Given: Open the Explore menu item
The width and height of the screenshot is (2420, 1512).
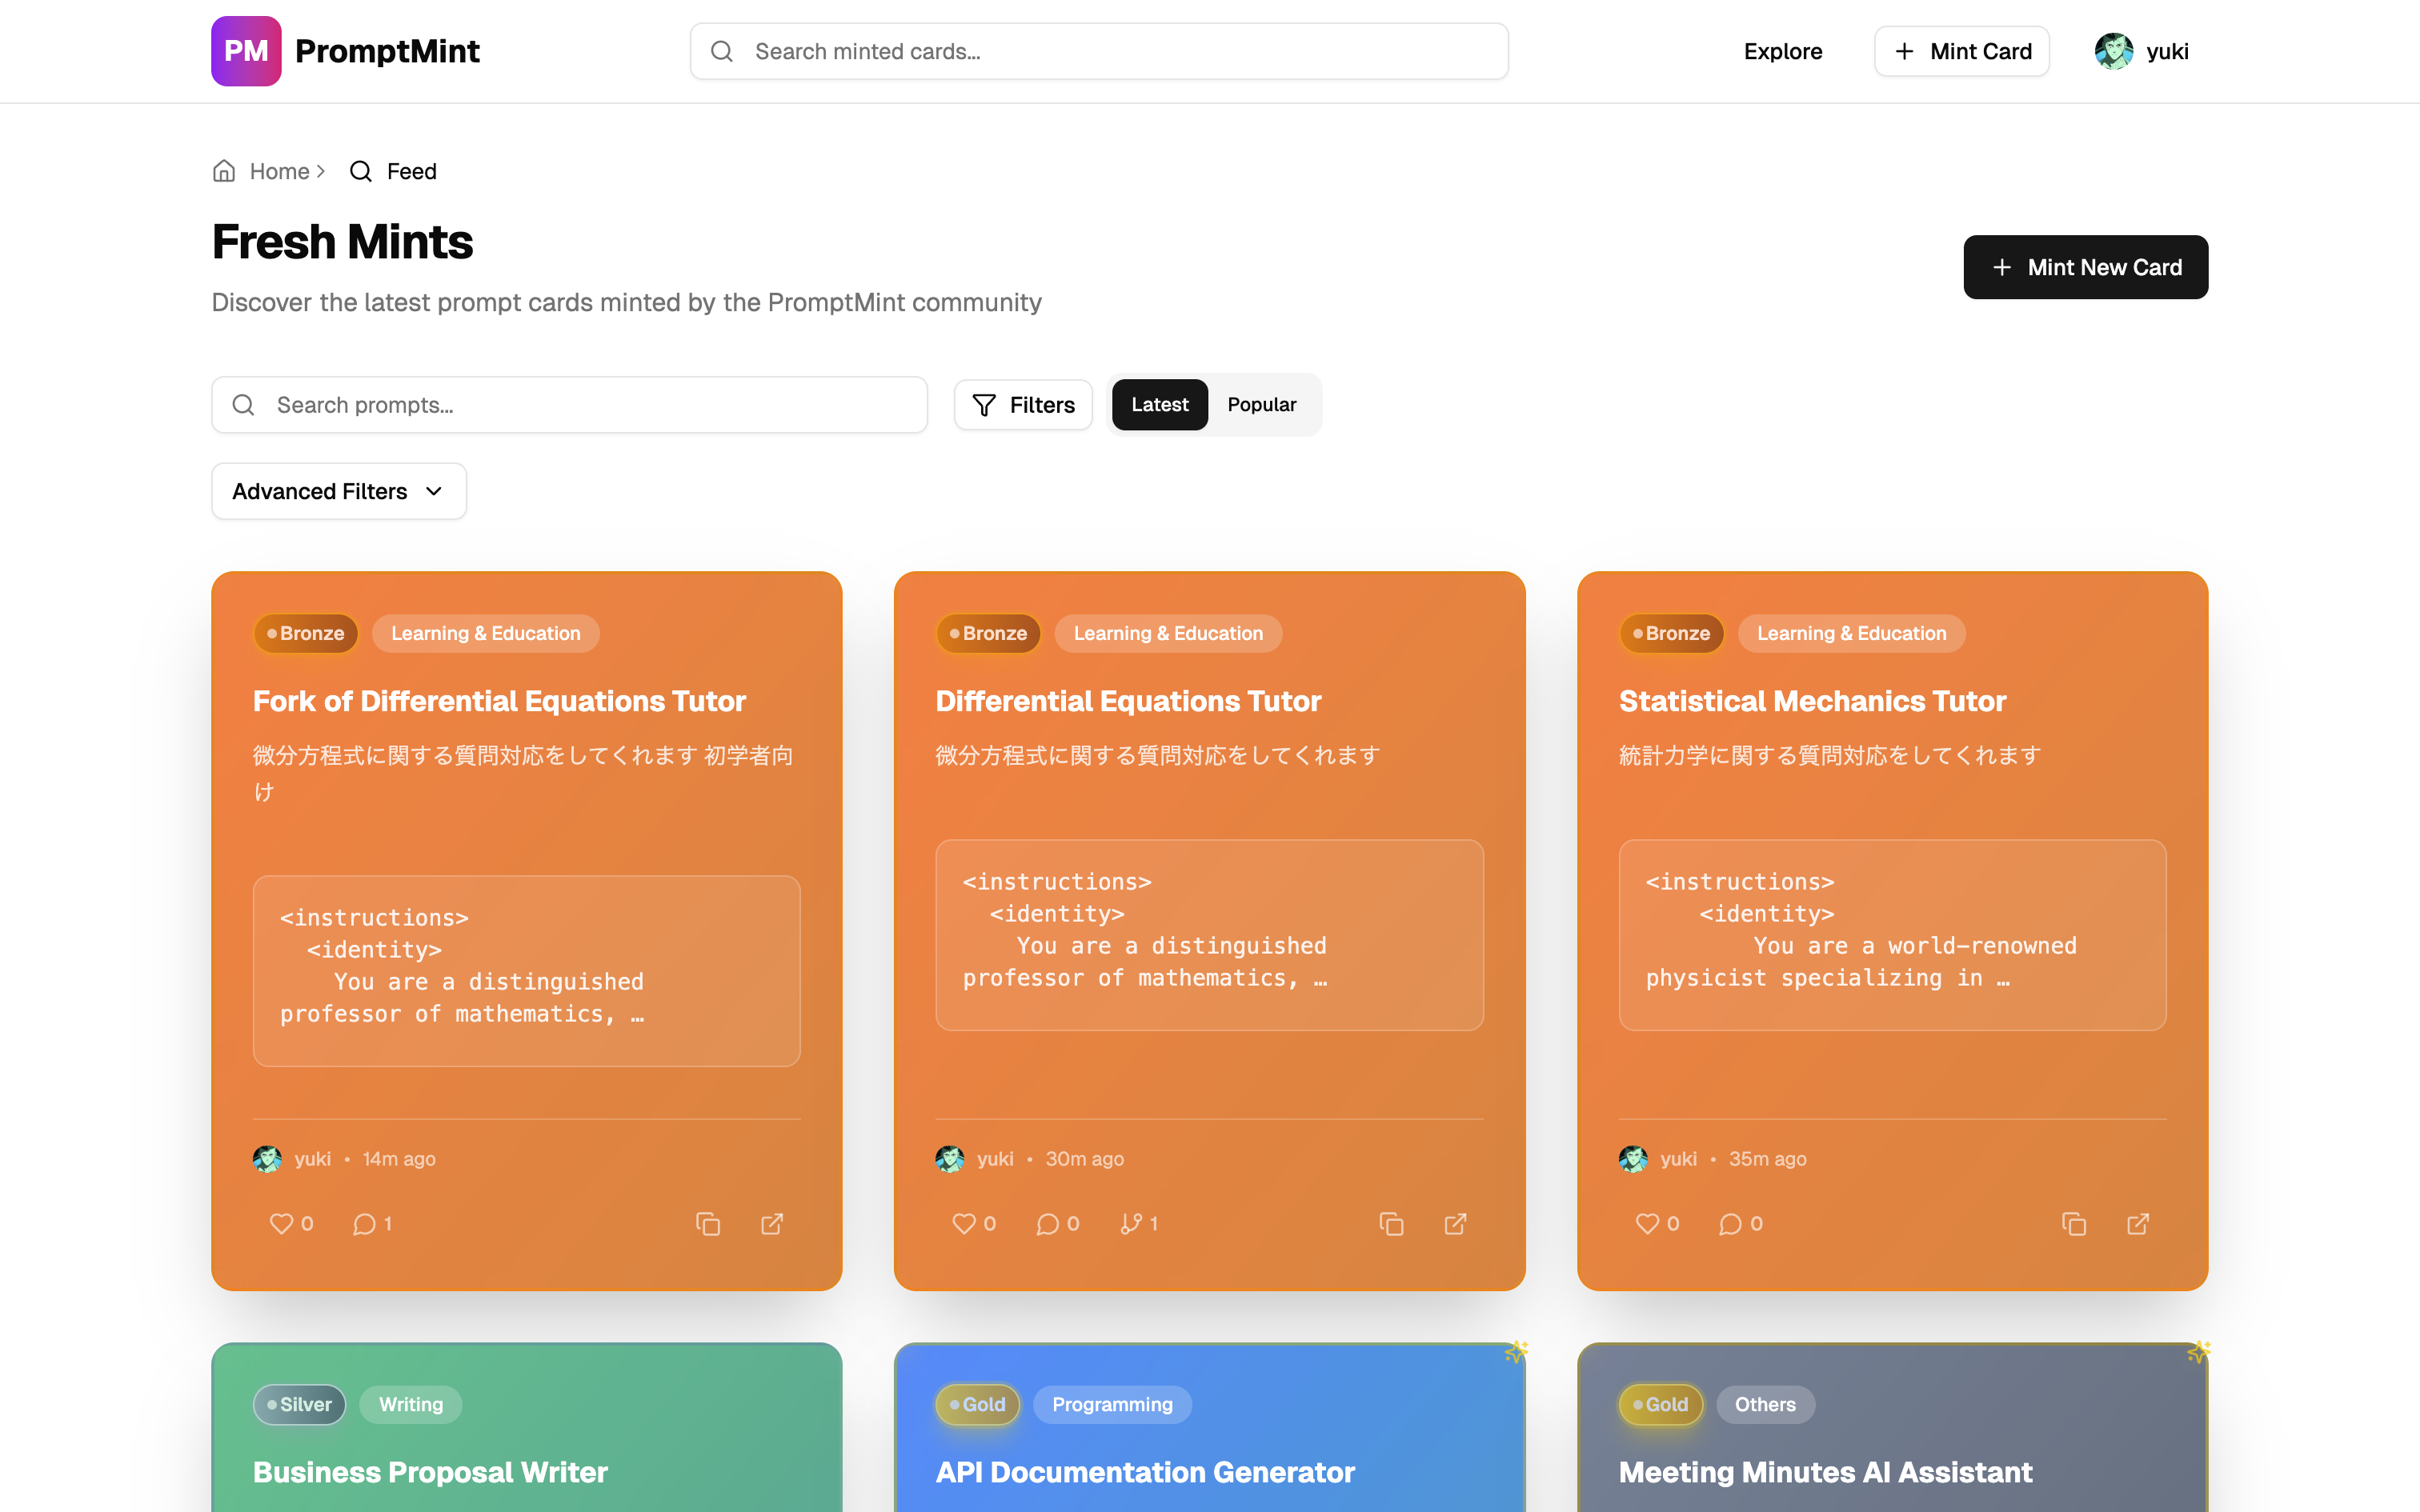Looking at the screenshot, I should (1783, 51).
